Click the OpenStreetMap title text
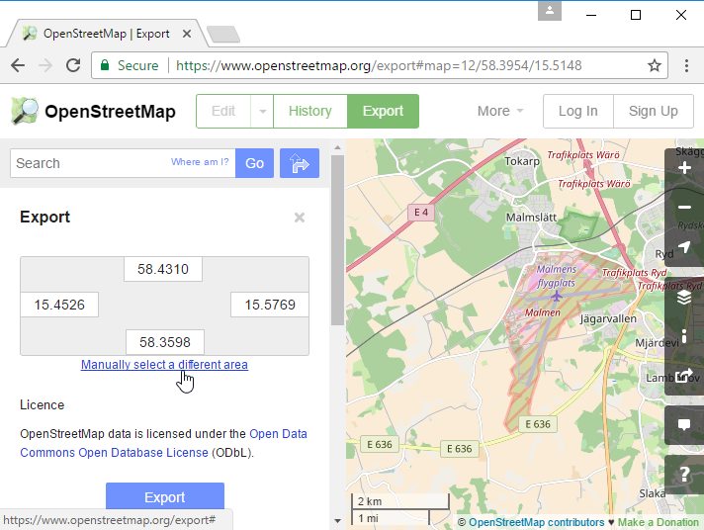This screenshot has width=704, height=530. pos(110,111)
